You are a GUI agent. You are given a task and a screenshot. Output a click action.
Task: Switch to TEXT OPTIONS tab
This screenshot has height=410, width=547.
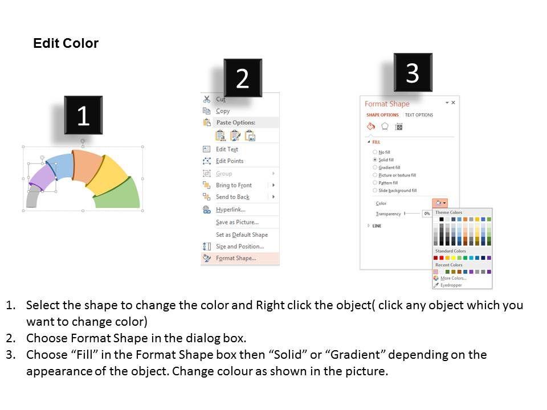pos(419,115)
